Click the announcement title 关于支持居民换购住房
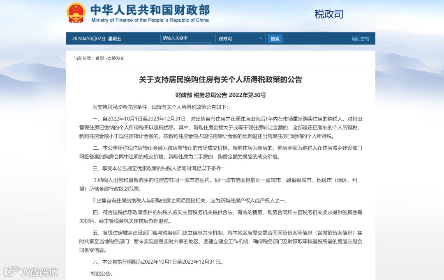Image resolution: width=444 pixels, height=280 pixels. [x=221, y=80]
